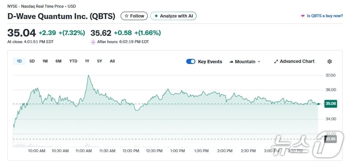Viewport: 349px width, 163px height.
Task: Click the pink icon beside buy now question
Action: pyautogui.click(x=302, y=16)
